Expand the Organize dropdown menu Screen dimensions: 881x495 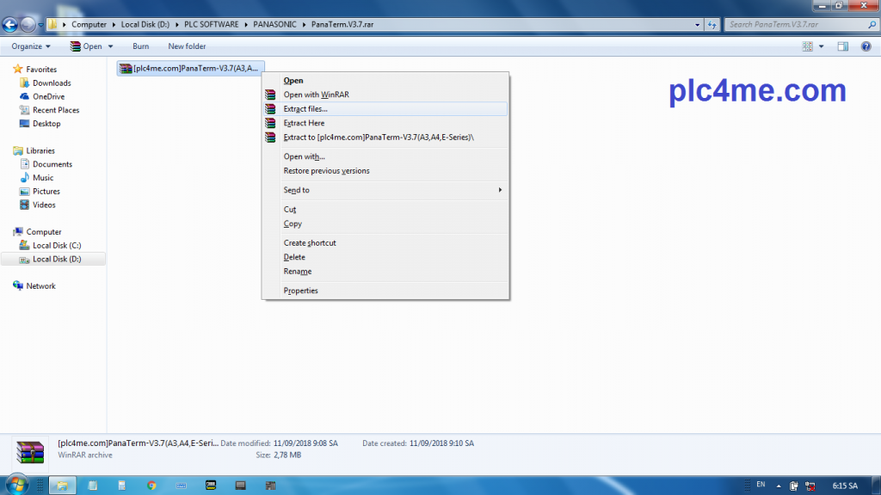point(31,46)
